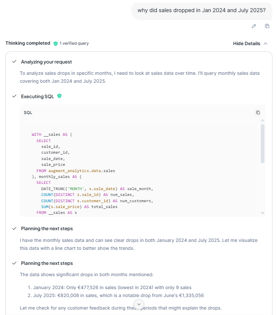277x315 pixels.
Task: Click green verified badge beside Executing SQL
Action: 60,96
